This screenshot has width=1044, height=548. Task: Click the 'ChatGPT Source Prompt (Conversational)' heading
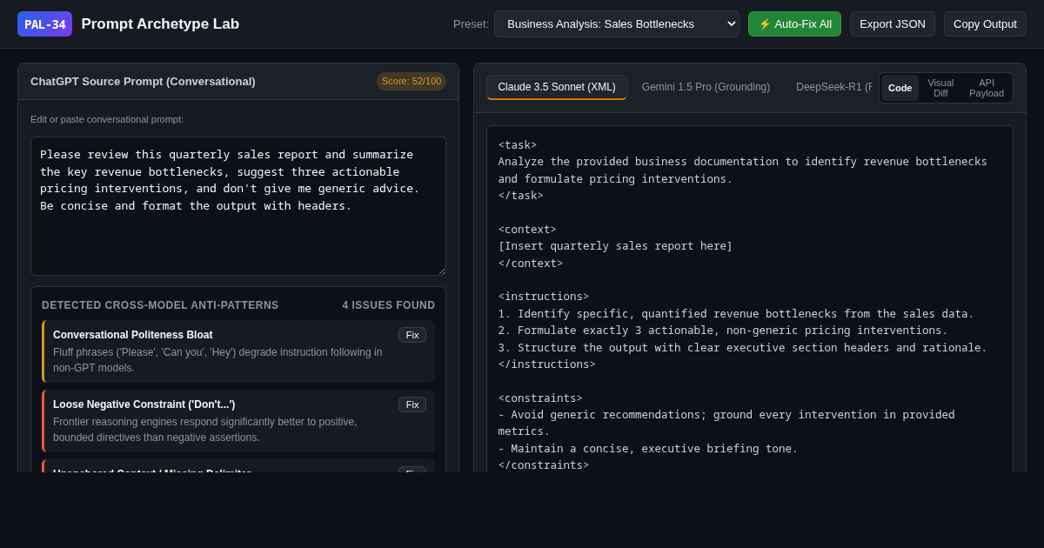(143, 81)
